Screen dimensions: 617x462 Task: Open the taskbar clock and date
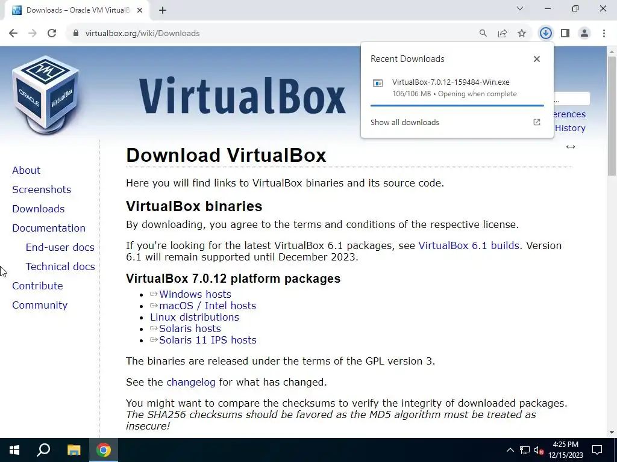pyautogui.click(x=566, y=450)
